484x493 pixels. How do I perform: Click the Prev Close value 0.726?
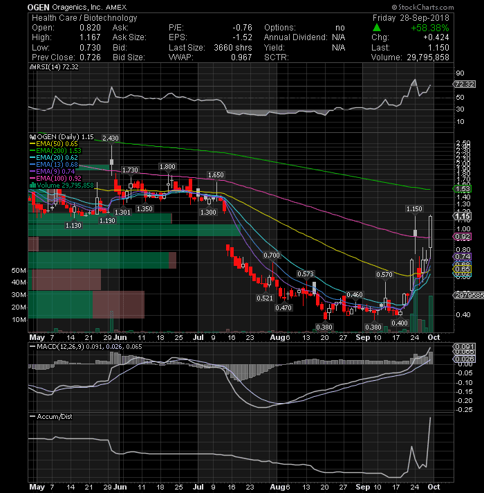point(90,57)
